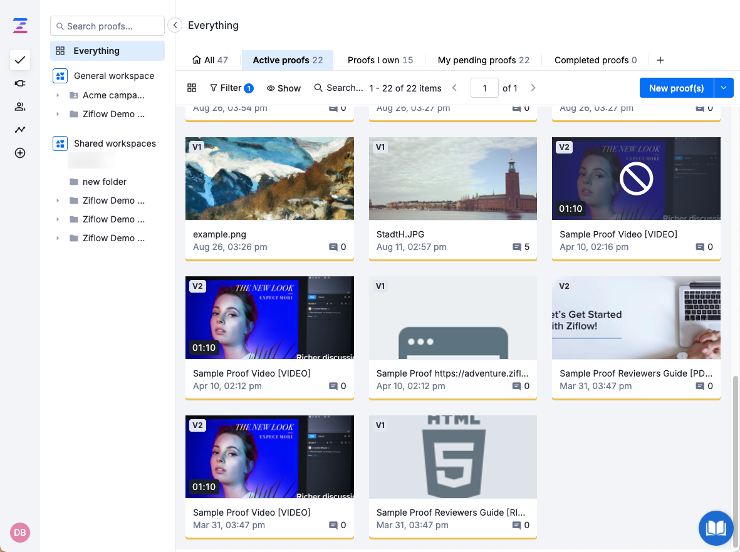The height and width of the screenshot is (552, 740).
Task: Open the Filter options
Action: 231,88
